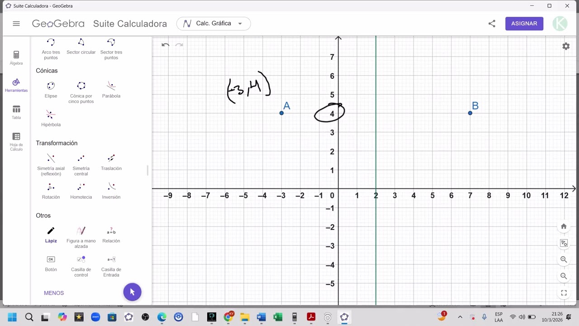Image resolution: width=579 pixels, height=326 pixels.
Task: Open Excel from the taskbar
Action: (278, 317)
